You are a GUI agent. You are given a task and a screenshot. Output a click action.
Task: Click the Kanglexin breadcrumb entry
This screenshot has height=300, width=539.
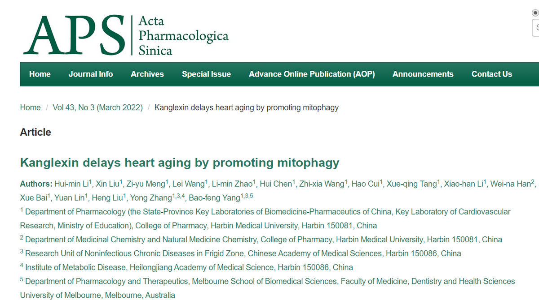pyautogui.click(x=246, y=107)
